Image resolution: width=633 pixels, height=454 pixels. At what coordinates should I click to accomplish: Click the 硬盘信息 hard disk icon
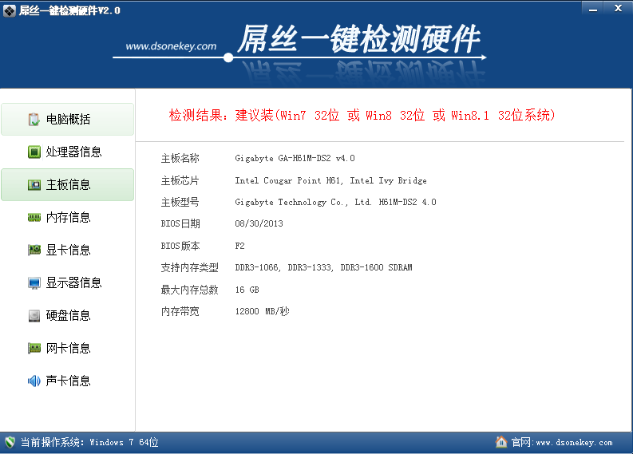pyautogui.click(x=34, y=315)
